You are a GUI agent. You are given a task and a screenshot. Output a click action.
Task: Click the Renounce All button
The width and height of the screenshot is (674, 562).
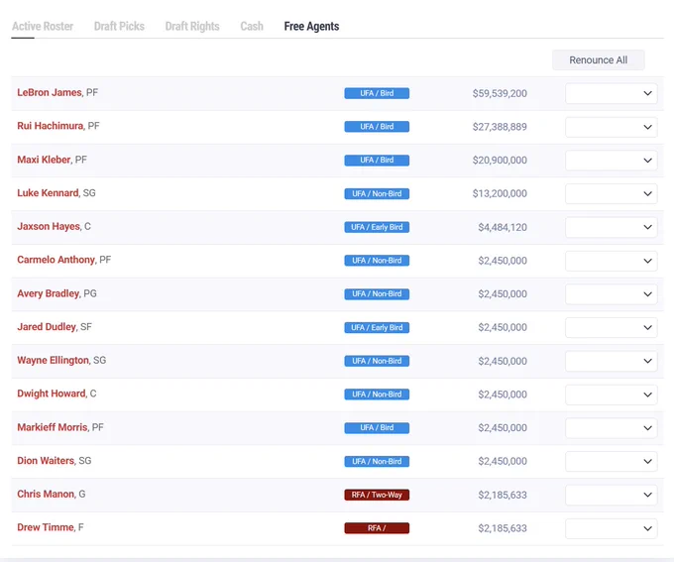[x=598, y=59]
